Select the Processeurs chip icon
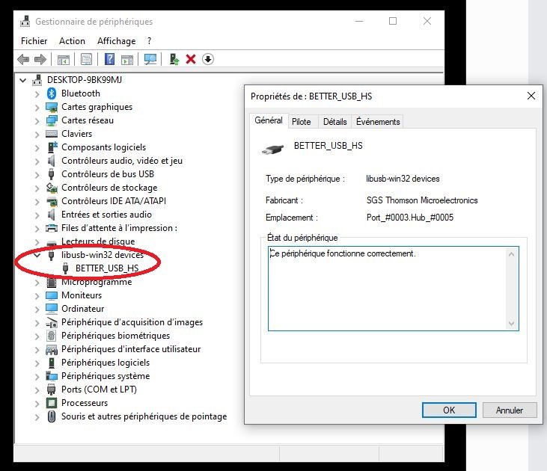The width and height of the screenshot is (547, 471). tap(52, 403)
